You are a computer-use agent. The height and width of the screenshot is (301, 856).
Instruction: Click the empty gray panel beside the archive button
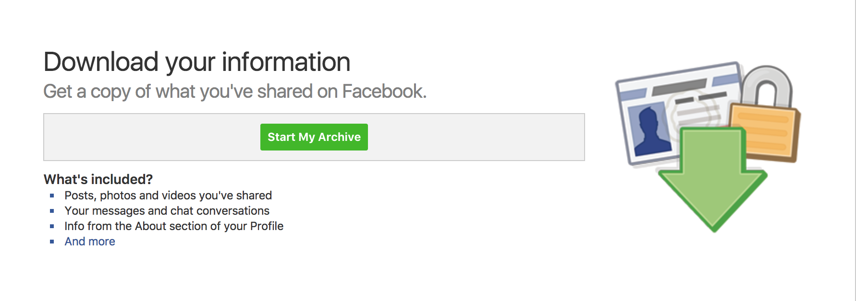(x=152, y=137)
